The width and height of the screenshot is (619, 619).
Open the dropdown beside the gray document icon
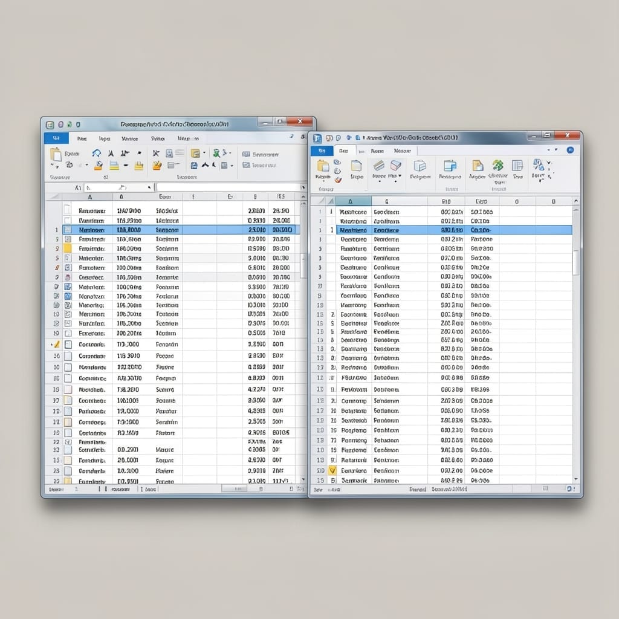pos(232,166)
